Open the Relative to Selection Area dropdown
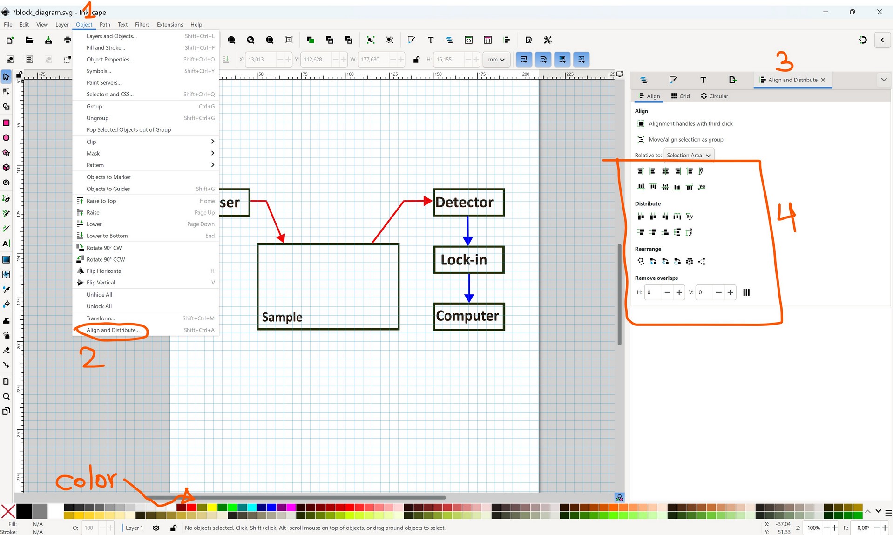 tap(689, 156)
